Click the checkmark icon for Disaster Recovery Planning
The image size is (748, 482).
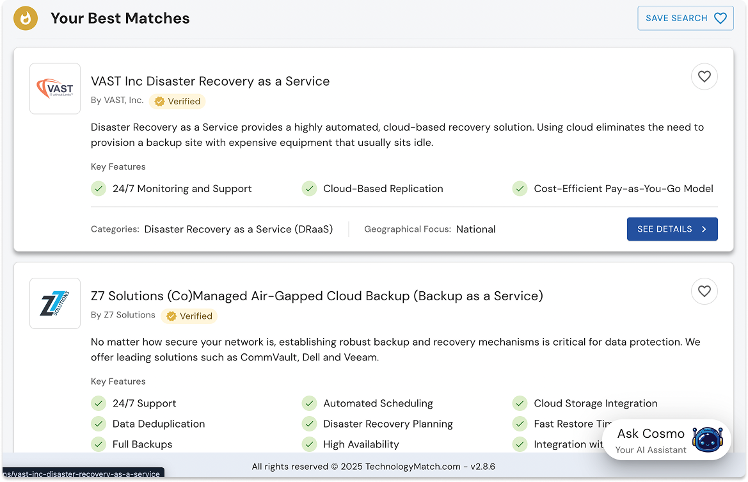pyautogui.click(x=309, y=424)
